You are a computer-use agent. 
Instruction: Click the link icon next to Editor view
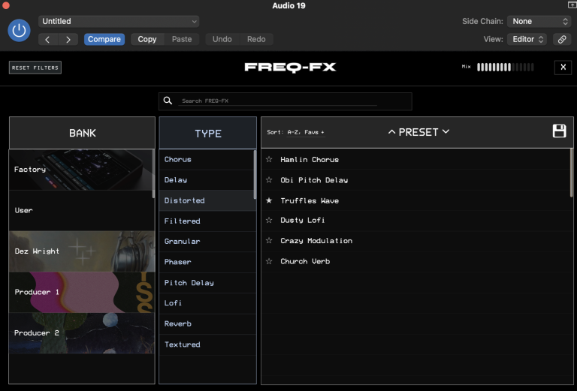click(x=561, y=39)
